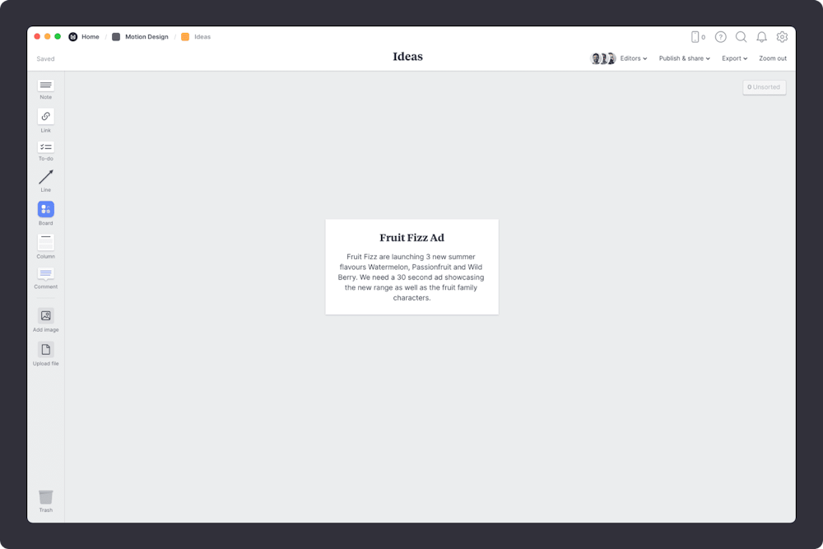Viewport: 823px width, 549px height.
Task: Select the Column tool
Action: (45, 243)
